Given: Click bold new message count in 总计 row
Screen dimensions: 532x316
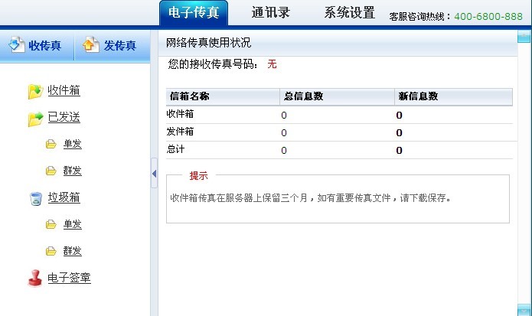Looking at the screenshot, I should (399, 151).
